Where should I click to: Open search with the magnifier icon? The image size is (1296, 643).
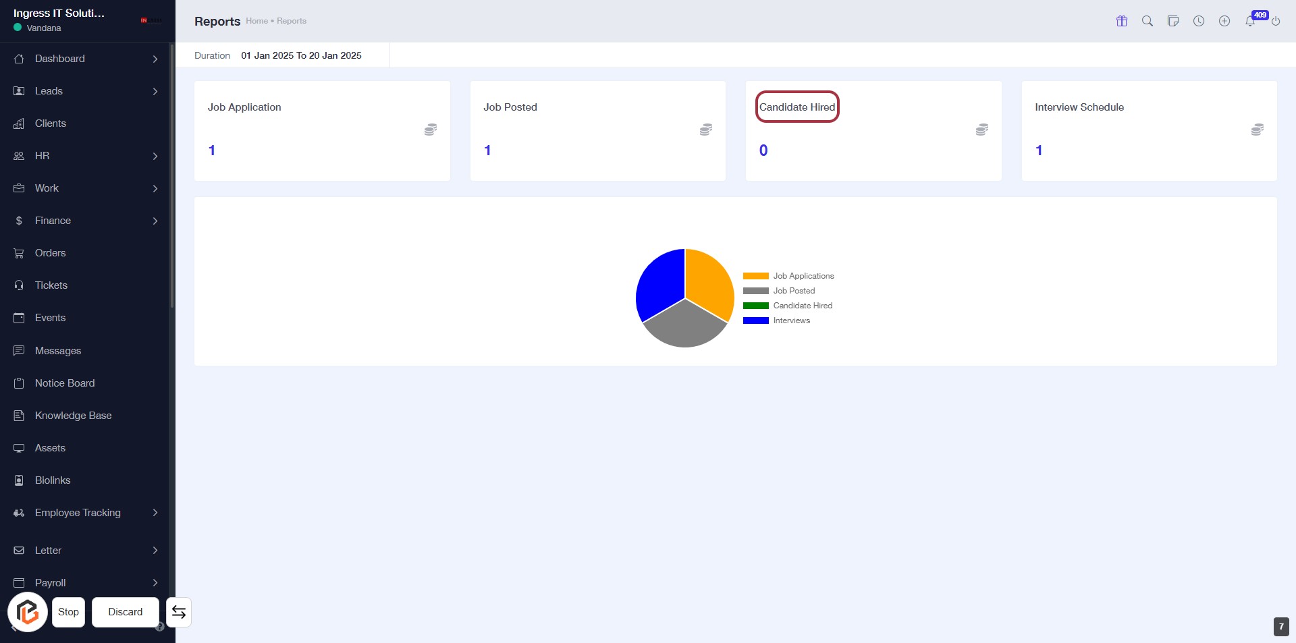point(1147,21)
